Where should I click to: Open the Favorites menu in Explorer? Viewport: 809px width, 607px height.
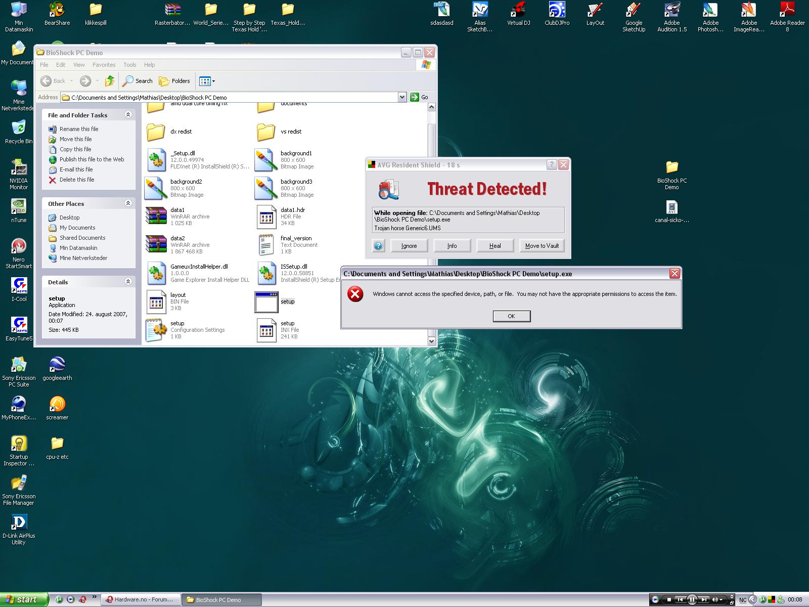click(104, 65)
